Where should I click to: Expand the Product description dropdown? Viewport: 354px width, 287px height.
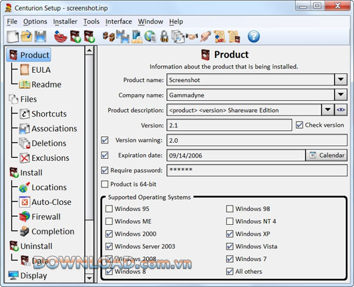point(328,110)
